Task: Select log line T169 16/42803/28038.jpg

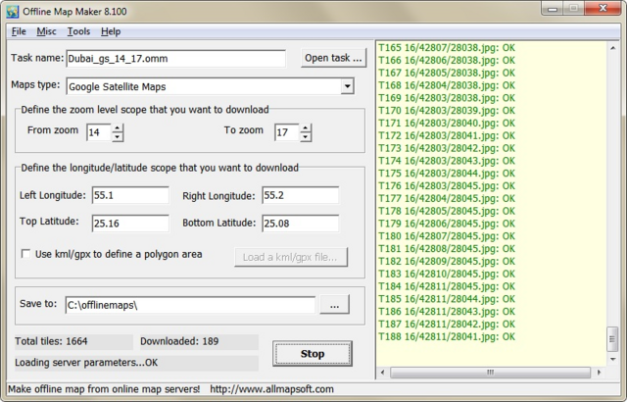Action: 447,98
